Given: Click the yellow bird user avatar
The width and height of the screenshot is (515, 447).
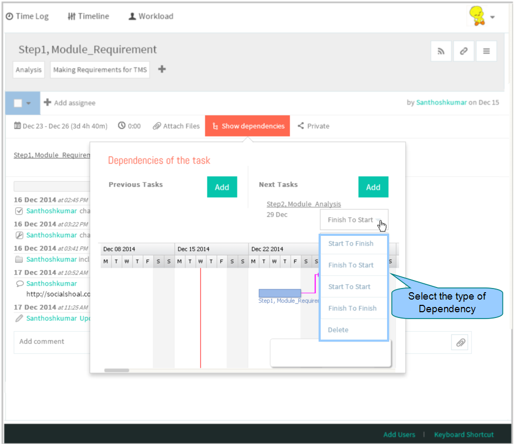Looking at the screenshot, I should tap(477, 16).
